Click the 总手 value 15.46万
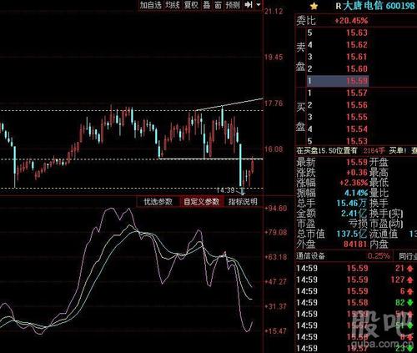 352,203
